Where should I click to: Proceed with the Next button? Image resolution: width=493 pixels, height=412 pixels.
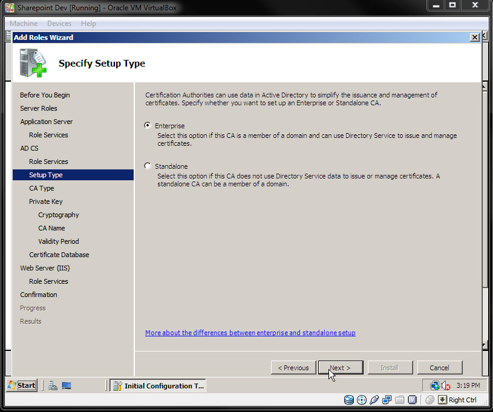pyautogui.click(x=341, y=368)
